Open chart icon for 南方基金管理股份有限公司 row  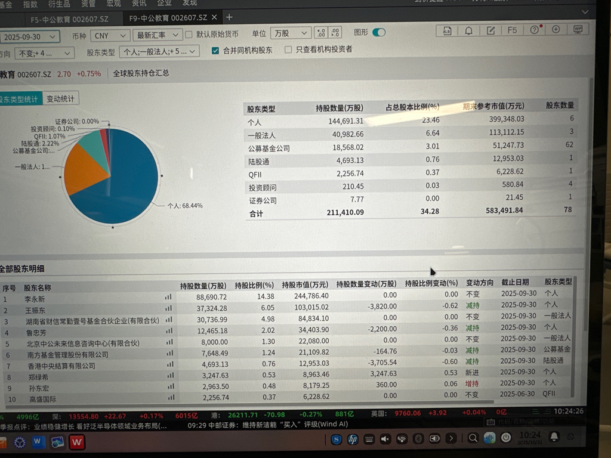click(170, 353)
